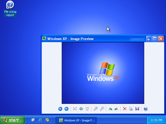The image size is (166, 124).
Task: Click the Comments? link in title bar
Action: point(137,39)
